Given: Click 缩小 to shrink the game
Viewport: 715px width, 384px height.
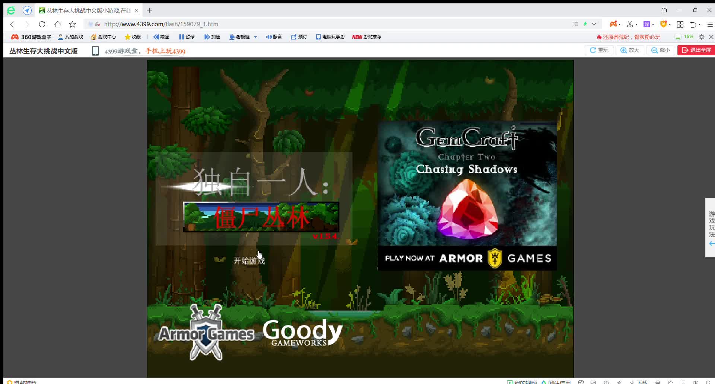Looking at the screenshot, I should 661,50.
